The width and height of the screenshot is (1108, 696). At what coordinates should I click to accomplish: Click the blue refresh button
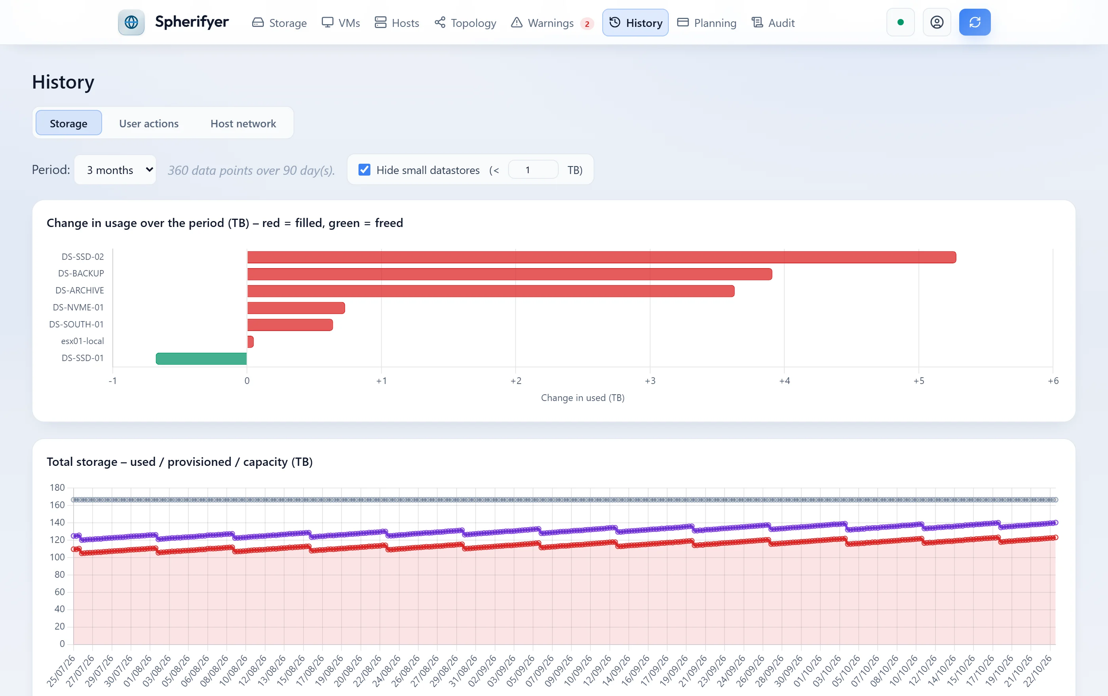pyautogui.click(x=975, y=22)
